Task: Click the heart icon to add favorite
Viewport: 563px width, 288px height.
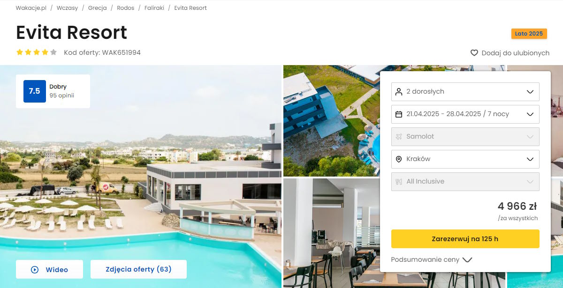Action: pos(474,53)
